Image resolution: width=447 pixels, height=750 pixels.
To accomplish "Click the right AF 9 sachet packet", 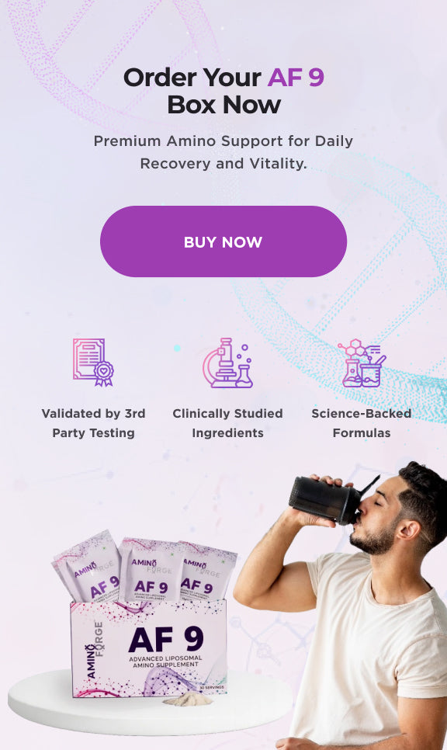I will click(207, 571).
